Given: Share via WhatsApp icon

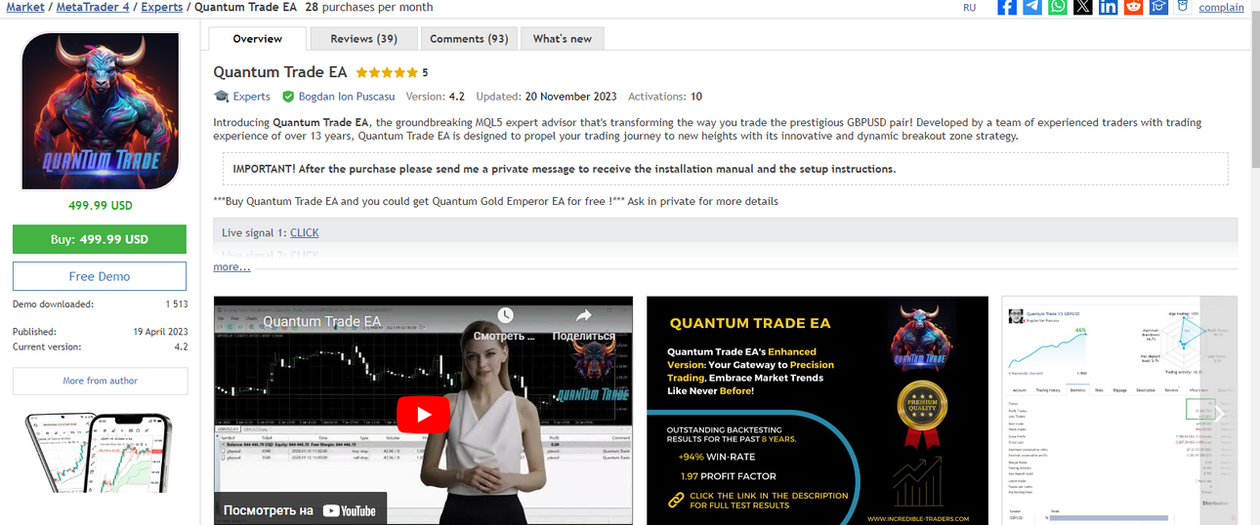Looking at the screenshot, I should [x=1058, y=7].
